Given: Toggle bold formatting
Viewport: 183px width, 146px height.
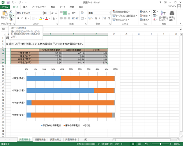Looking at the screenshot, I should pyautogui.click(x=18, y=18).
